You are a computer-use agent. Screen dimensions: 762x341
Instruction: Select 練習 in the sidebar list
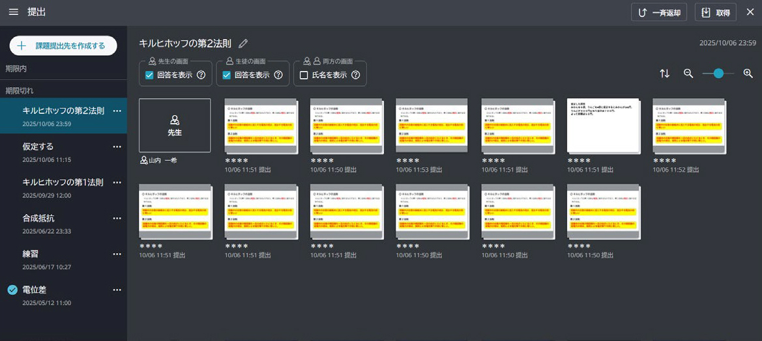click(x=63, y=259)
